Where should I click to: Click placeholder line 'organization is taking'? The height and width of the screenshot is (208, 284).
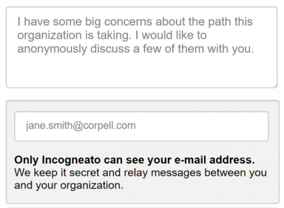[x=112, y=35]
